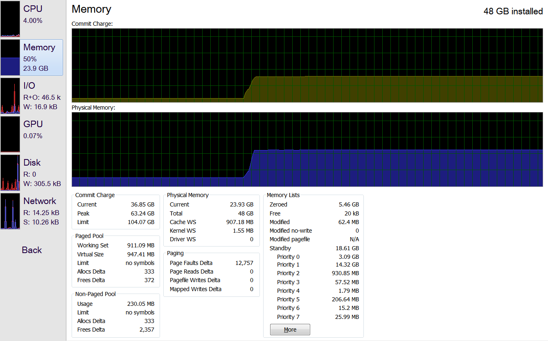548x341 pixels.
Task: Click Physical Memory Current value 23.93 GB
Action: pyautogui.click(x=241, y=204)
